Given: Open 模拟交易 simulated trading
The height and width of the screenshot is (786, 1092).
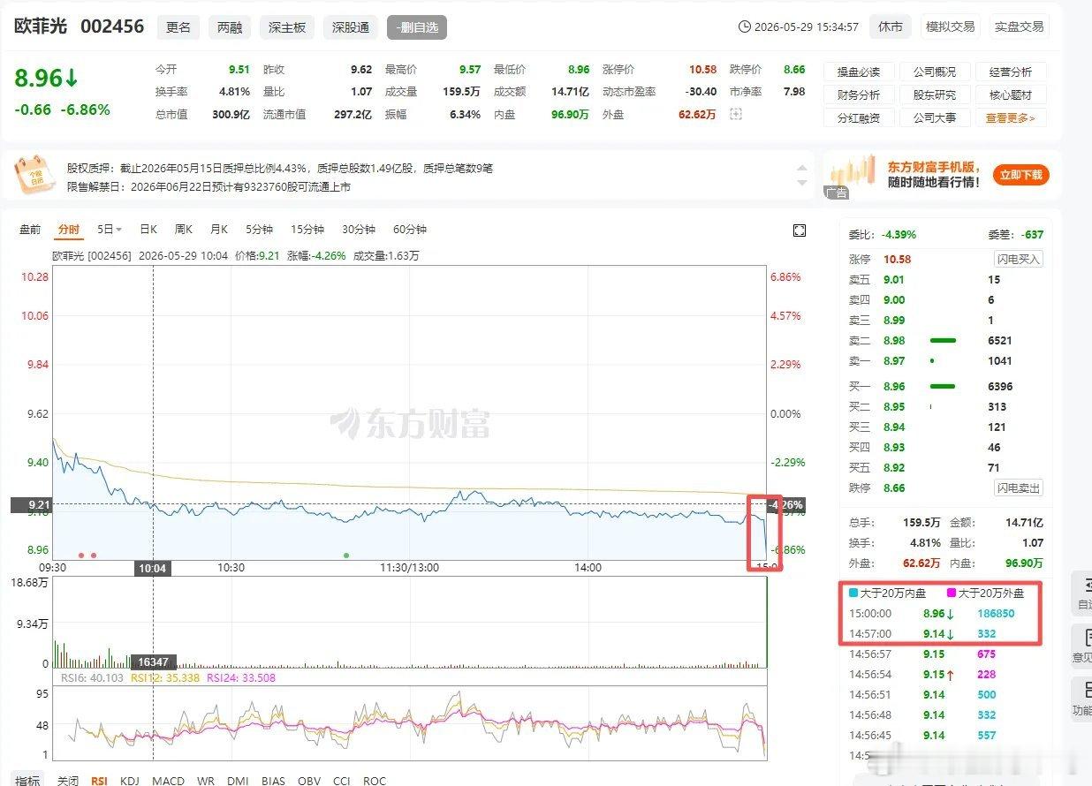Looking at the screenshot, I should 950,26.
